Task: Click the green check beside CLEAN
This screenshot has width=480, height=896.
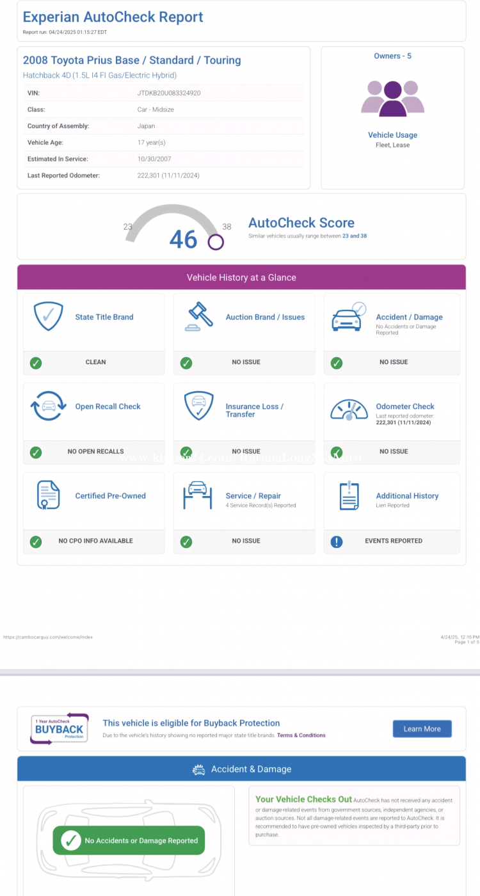Action: (x=36, y=363)
